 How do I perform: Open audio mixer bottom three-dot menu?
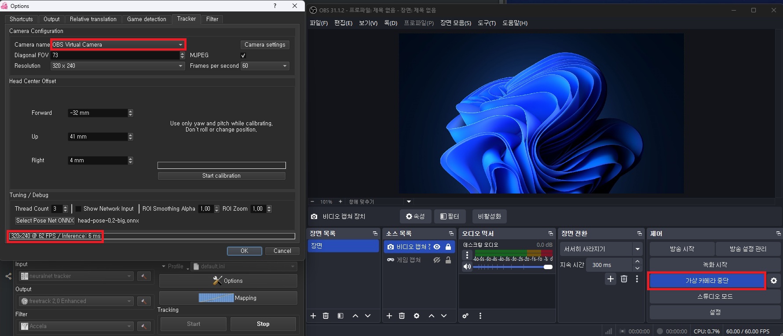coord(480,316)
